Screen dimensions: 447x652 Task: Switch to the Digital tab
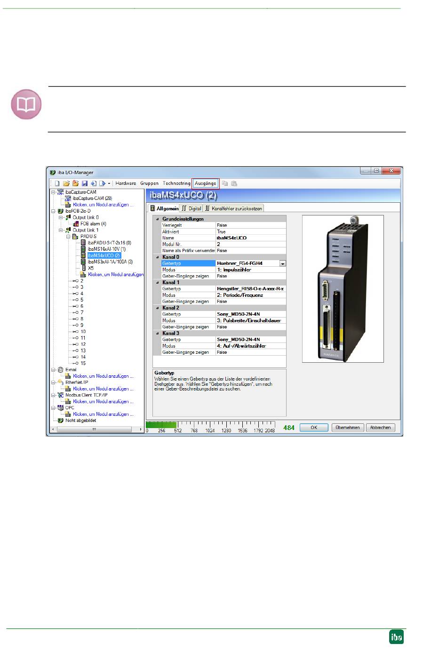point(192,208)
